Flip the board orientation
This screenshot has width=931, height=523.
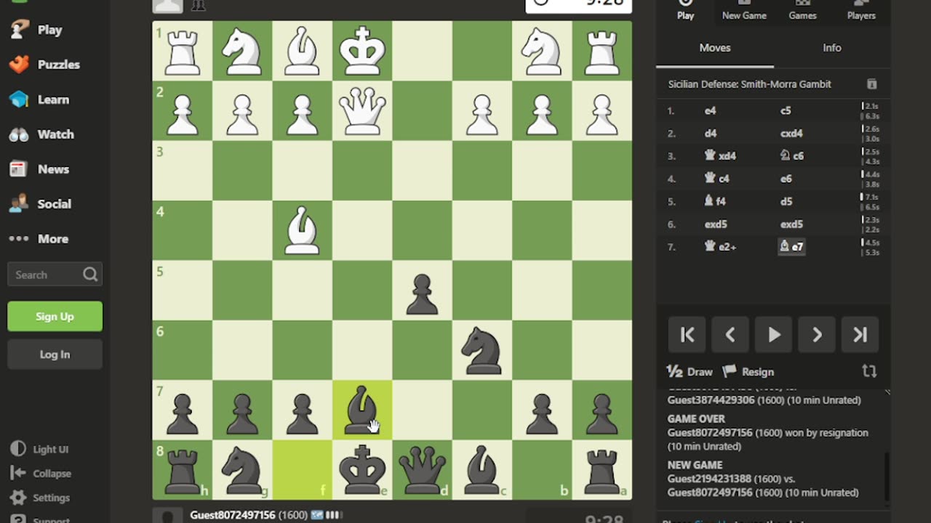(869, 371)
